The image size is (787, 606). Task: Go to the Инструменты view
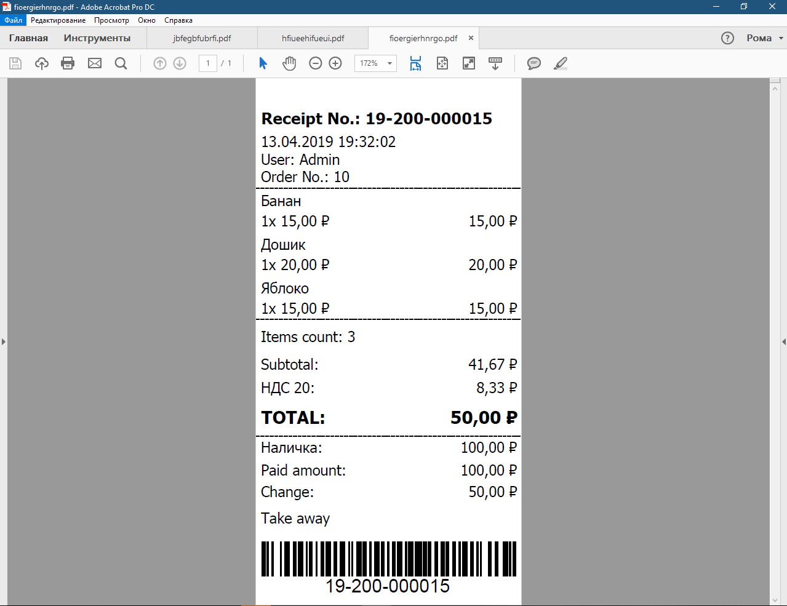coord(97,38)
